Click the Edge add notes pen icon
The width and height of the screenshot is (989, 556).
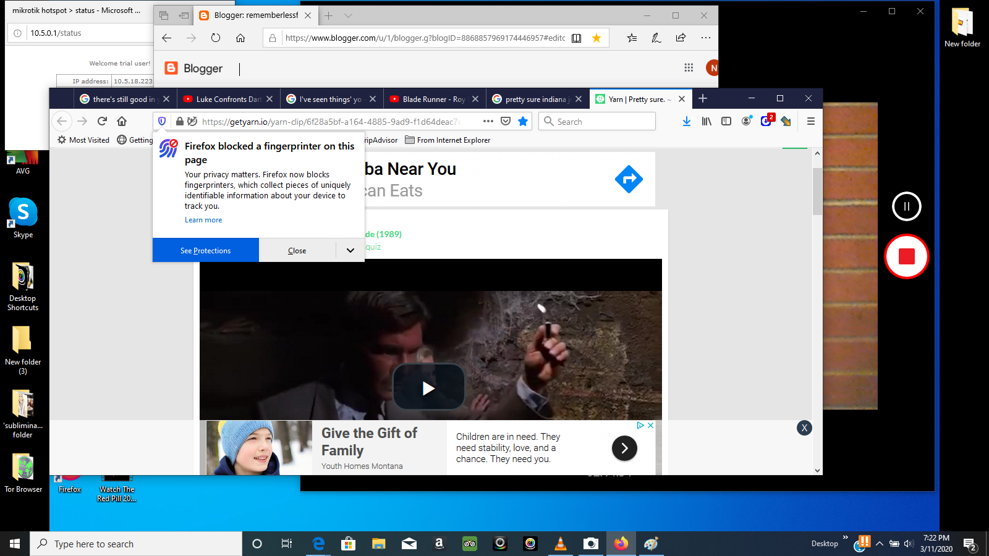click(656, 38)
